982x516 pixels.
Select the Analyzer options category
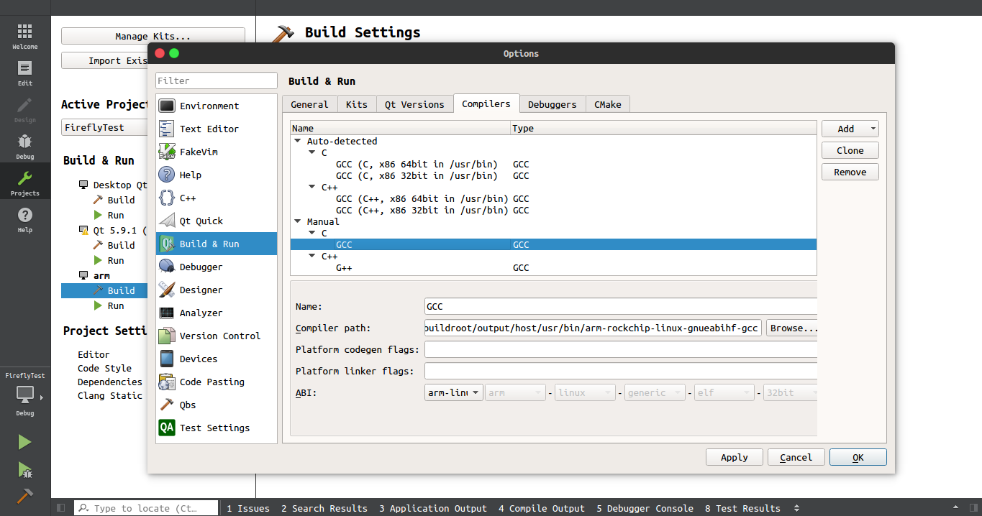[x=217, y=313]
